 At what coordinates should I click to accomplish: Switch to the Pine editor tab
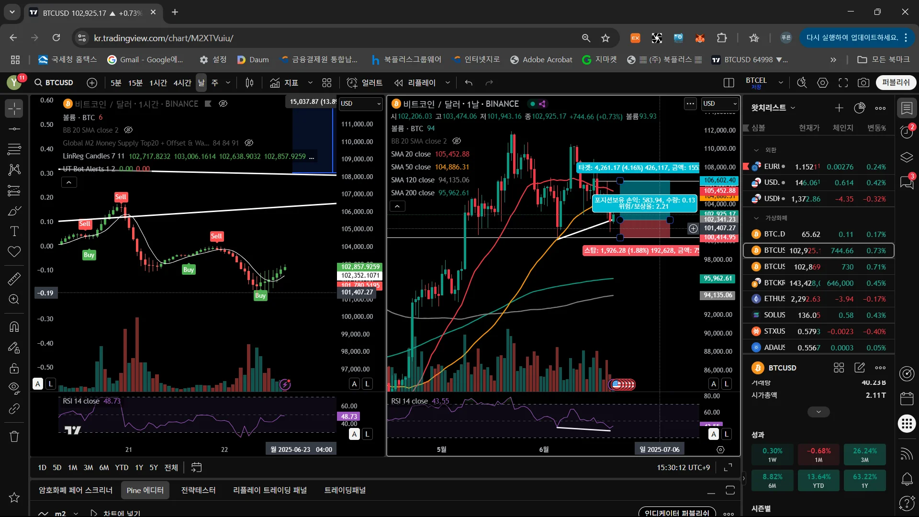pyautogui.click(x=145, y=490)
